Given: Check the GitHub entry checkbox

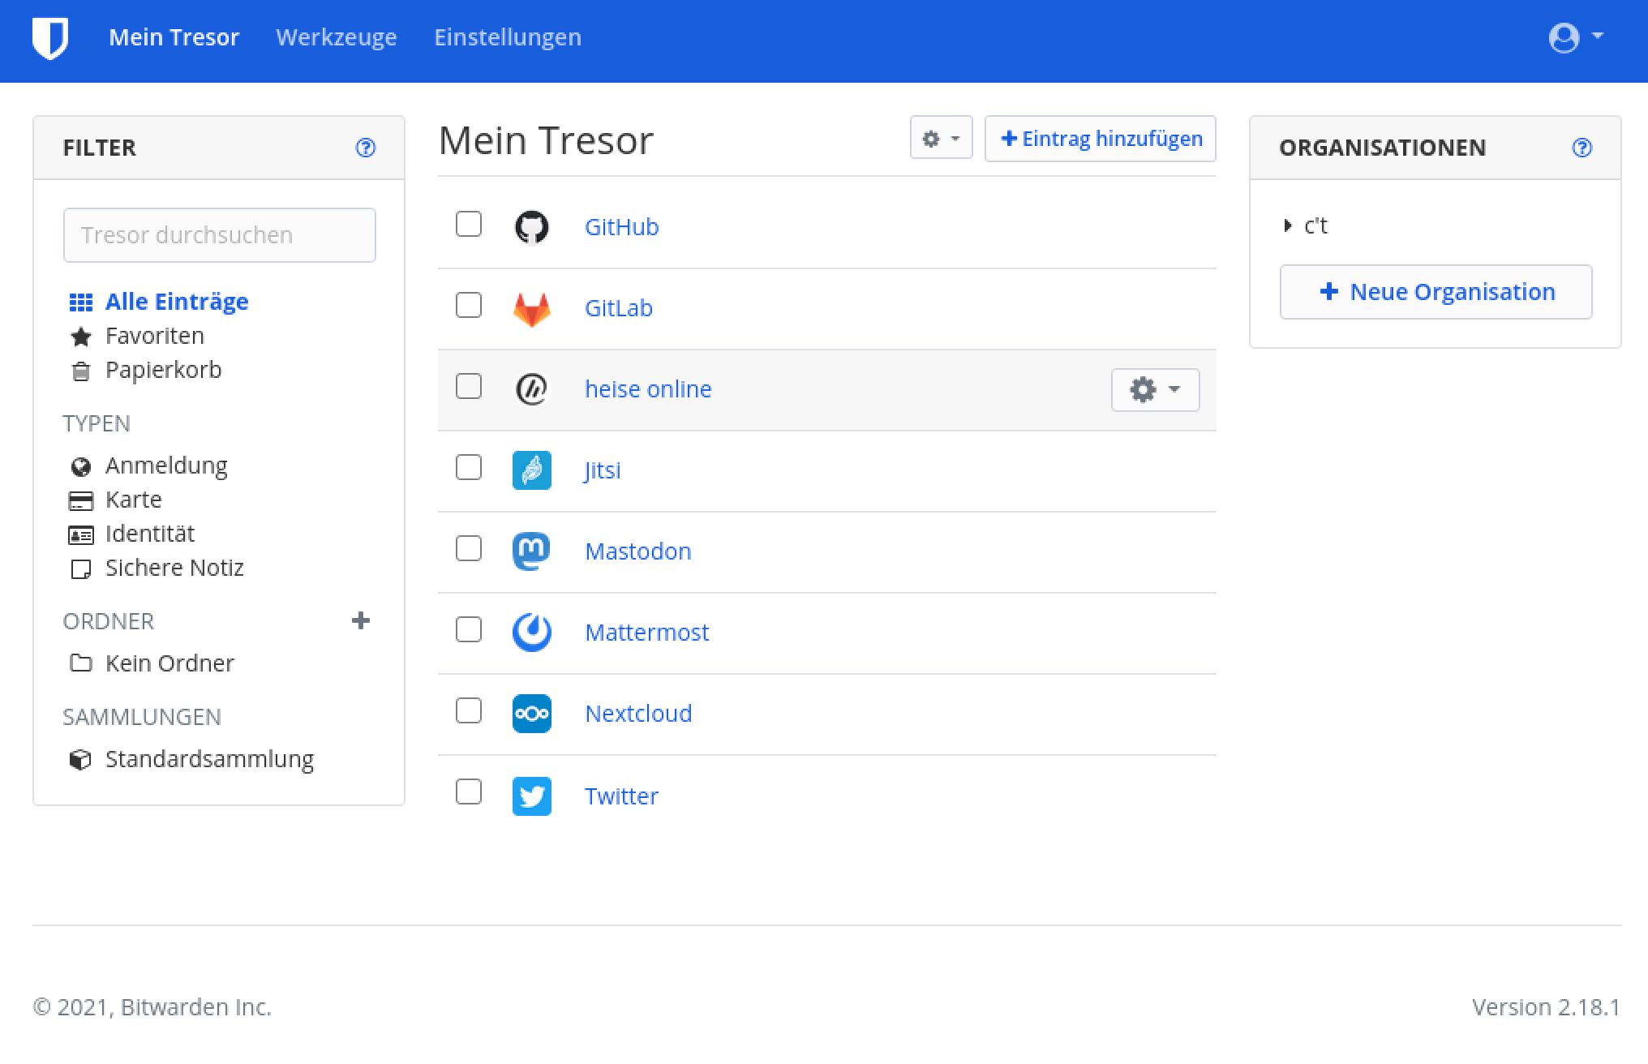Looking at the screenshot, I should [469, 225].
